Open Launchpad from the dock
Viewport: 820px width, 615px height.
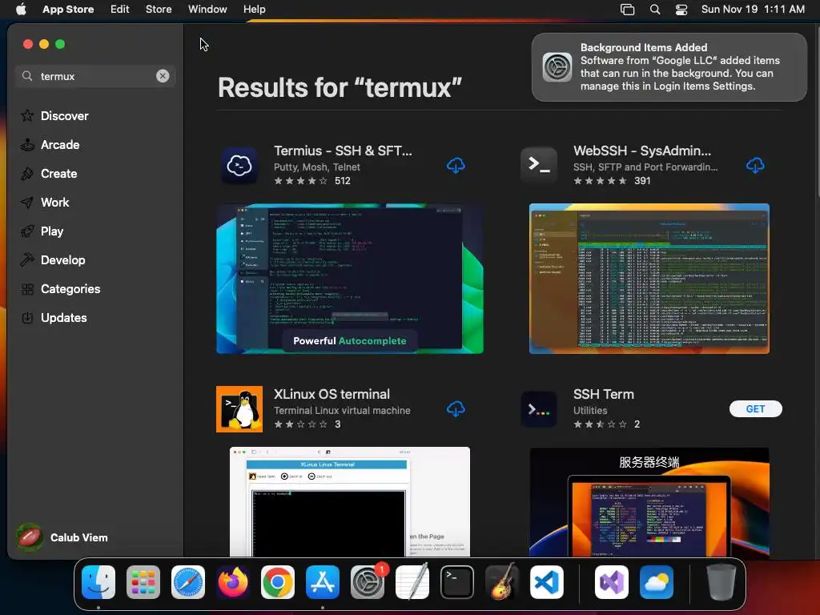(x=143, y=581)
